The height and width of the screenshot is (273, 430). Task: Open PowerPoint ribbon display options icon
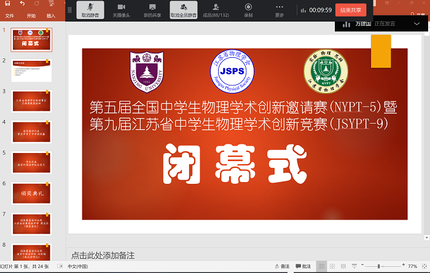[x=387, y=2]
